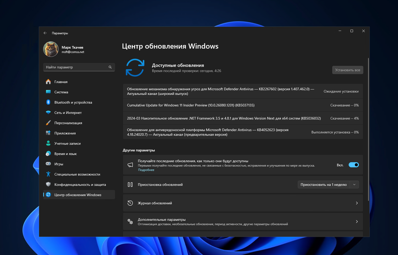Click the Доступные обновления heading
Viewport: 398px width, 255px height.
(x=178, y=65)
